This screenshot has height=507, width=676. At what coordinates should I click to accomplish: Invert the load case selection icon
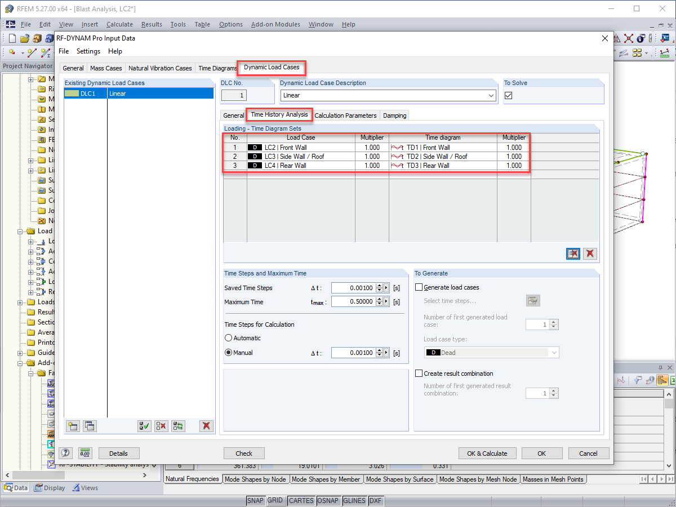[178, 426]
